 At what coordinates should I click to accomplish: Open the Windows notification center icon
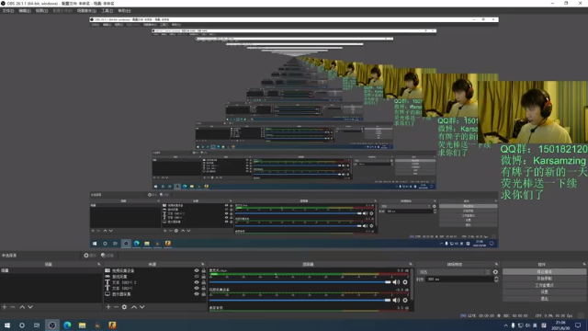point(578,325)
